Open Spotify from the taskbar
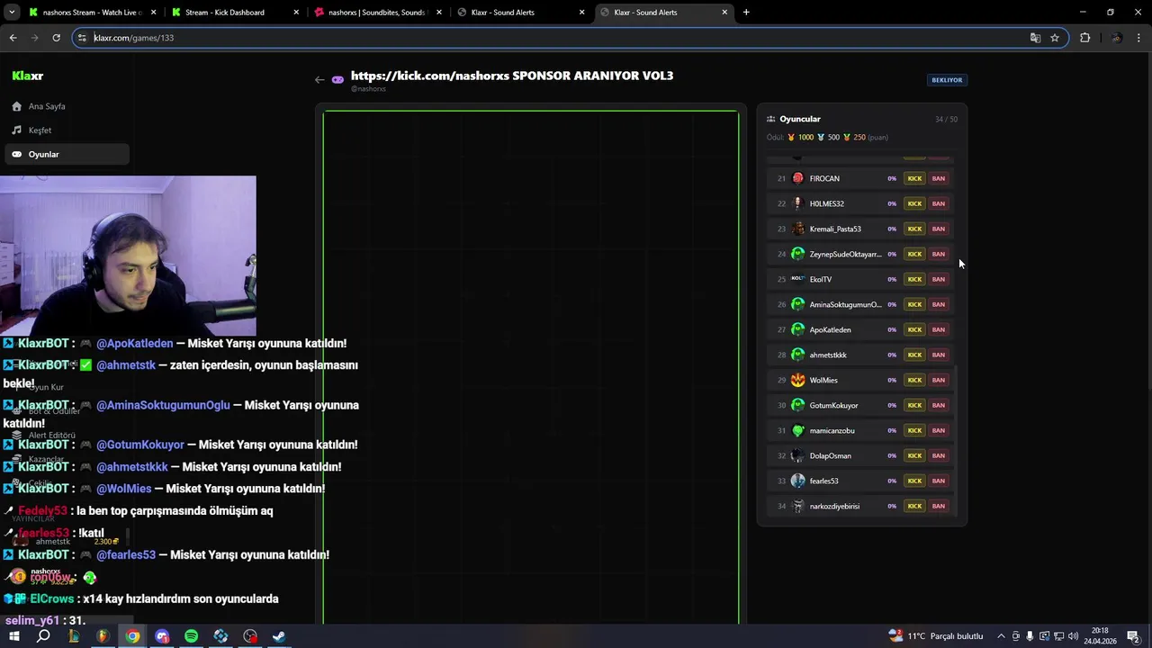Viewport: 1152px width, 648px height. point(191,636)
